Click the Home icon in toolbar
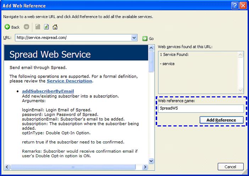This screenshot has width=249, height=176. coord(55,27)
